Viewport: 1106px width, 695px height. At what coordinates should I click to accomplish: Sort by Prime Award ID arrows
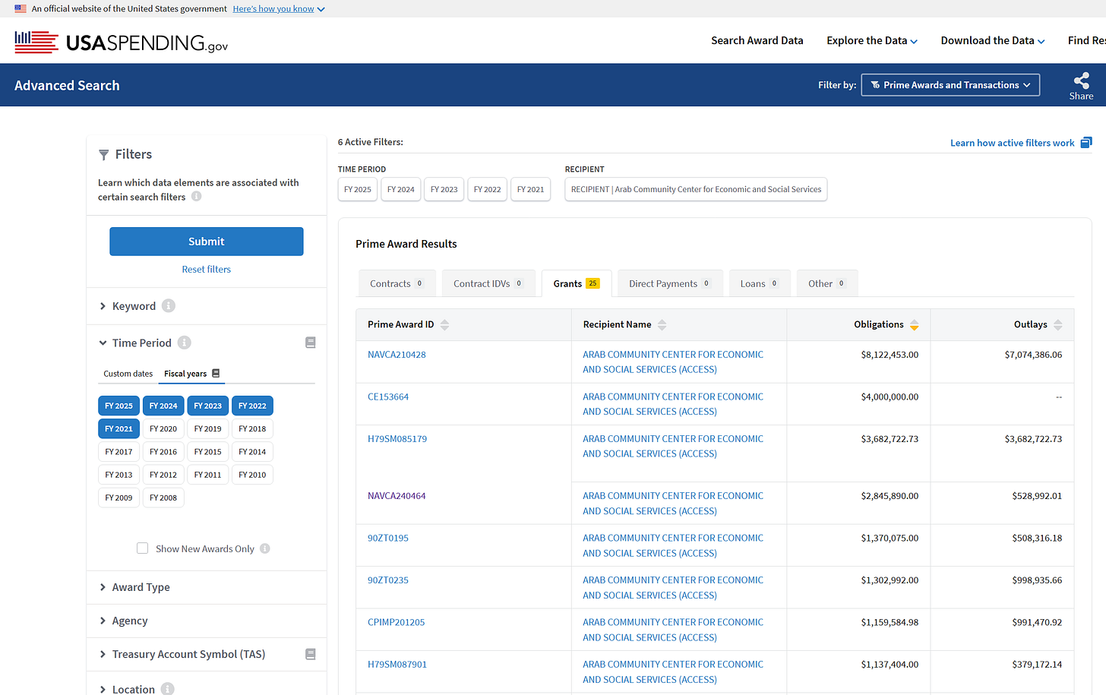[x=445, y=324]
